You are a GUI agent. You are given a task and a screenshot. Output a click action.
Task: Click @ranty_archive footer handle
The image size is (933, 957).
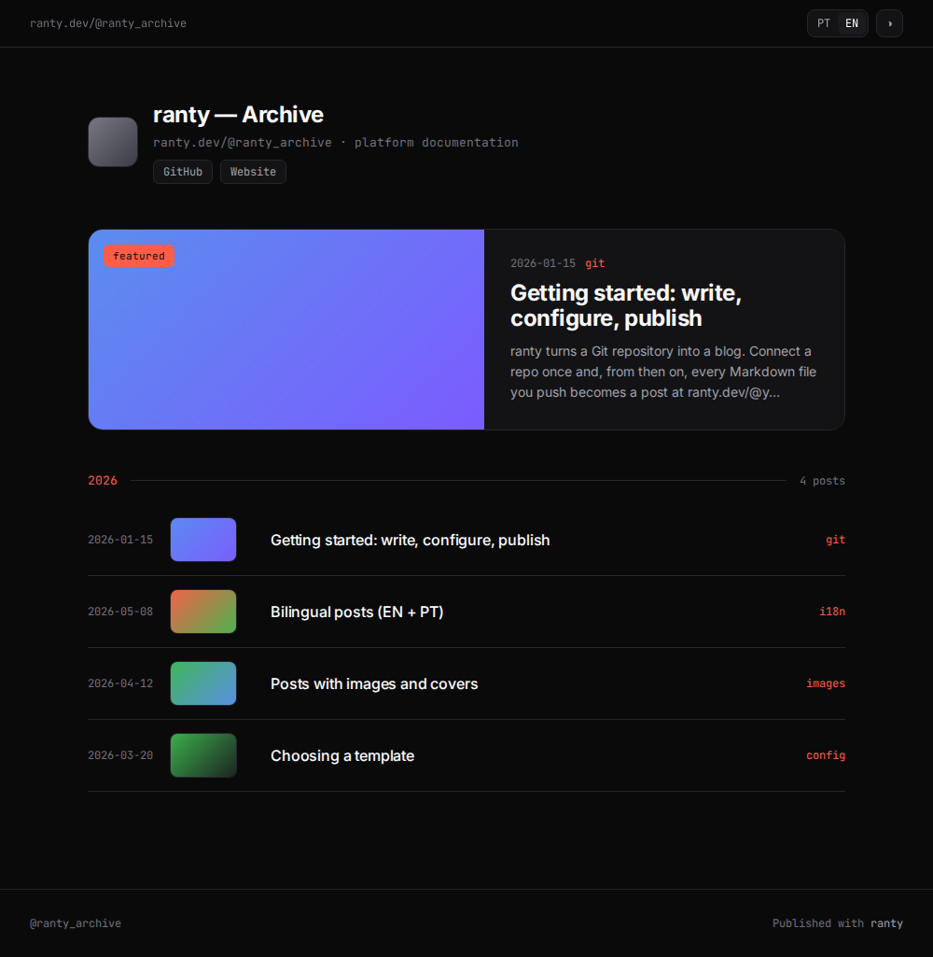tap(75, 923)
